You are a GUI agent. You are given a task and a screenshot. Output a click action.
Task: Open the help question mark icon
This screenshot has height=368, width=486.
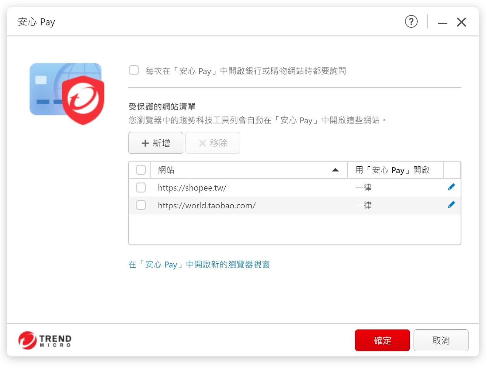411,22
